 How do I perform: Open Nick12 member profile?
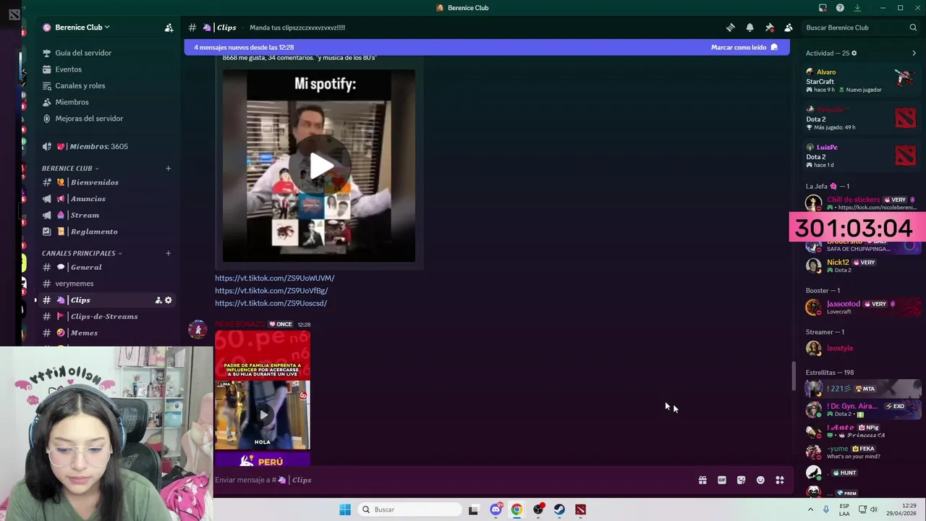click(861, 266)
